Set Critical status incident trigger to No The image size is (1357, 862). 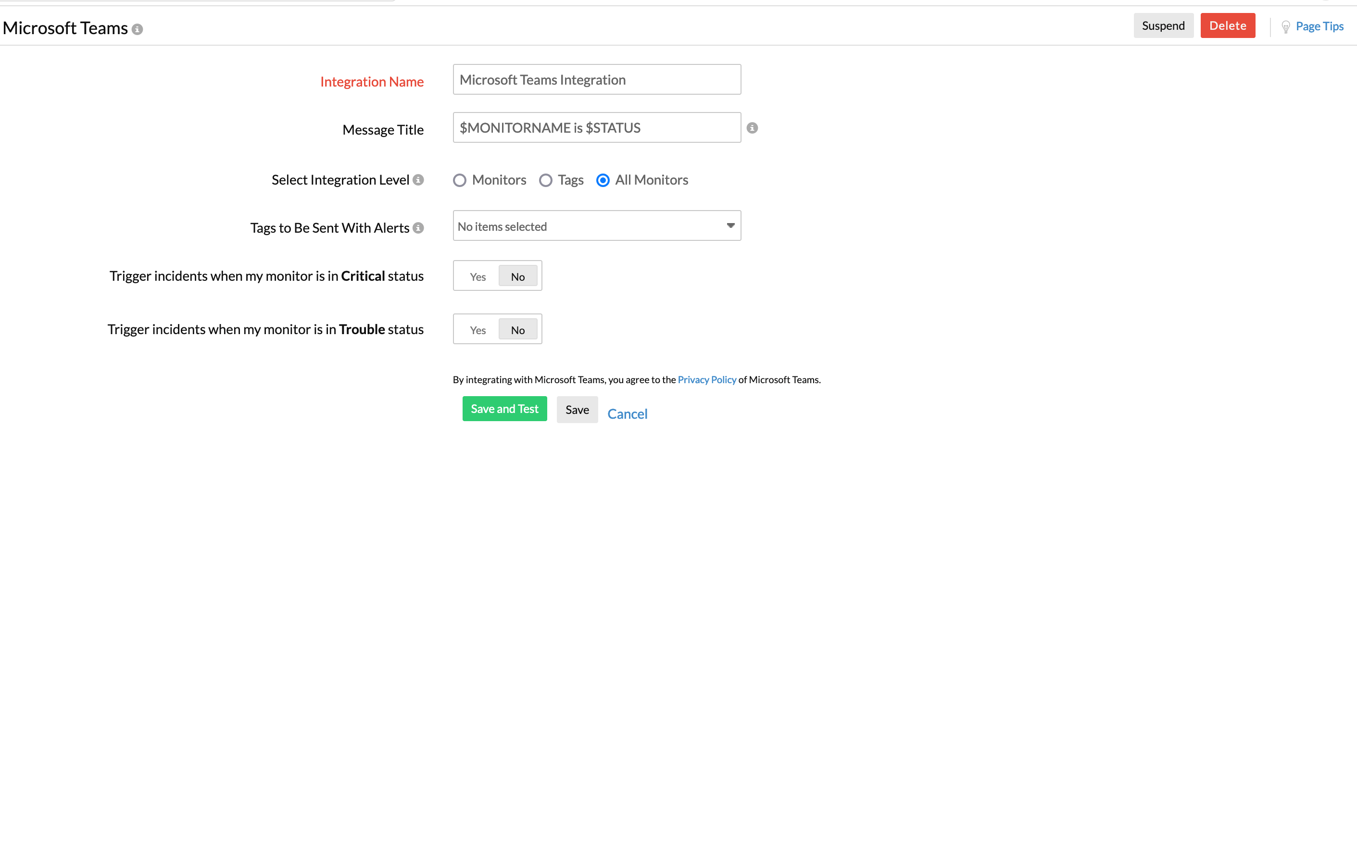tap(517, 276)
